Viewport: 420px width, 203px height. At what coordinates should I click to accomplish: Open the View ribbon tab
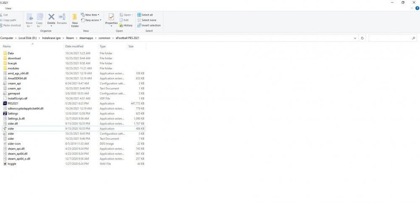[8, 8]
